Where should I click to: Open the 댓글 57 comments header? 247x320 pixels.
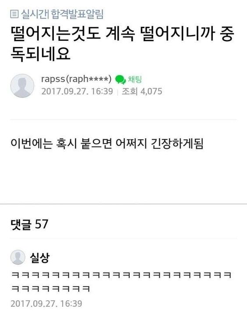click(29, 224)
